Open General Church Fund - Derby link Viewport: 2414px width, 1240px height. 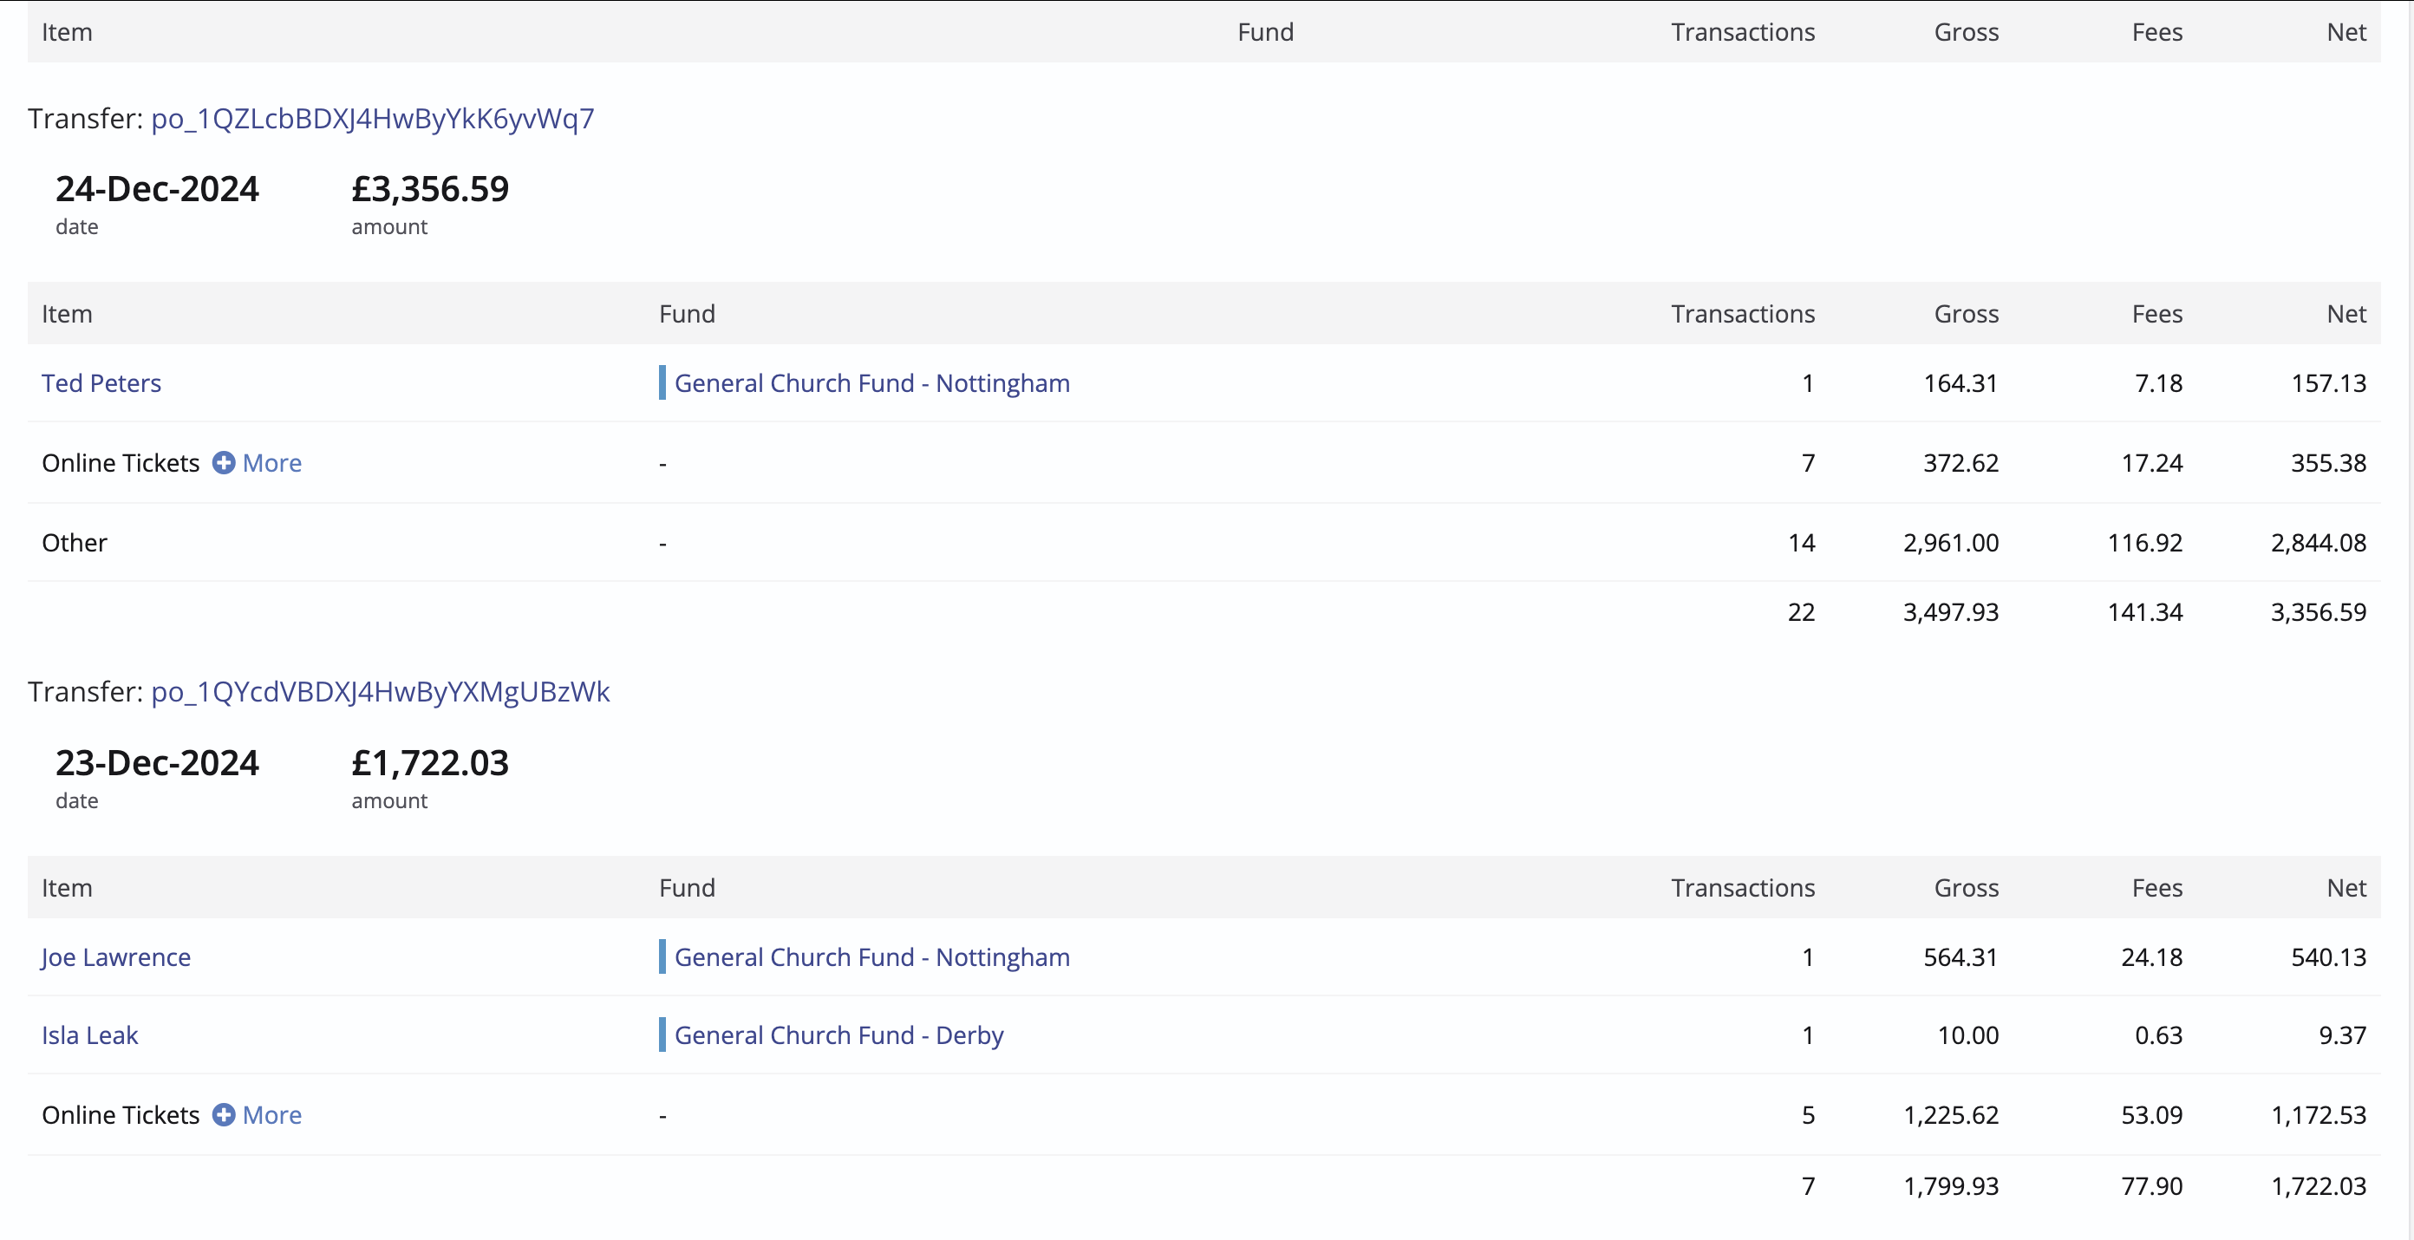click(838, 1034)
